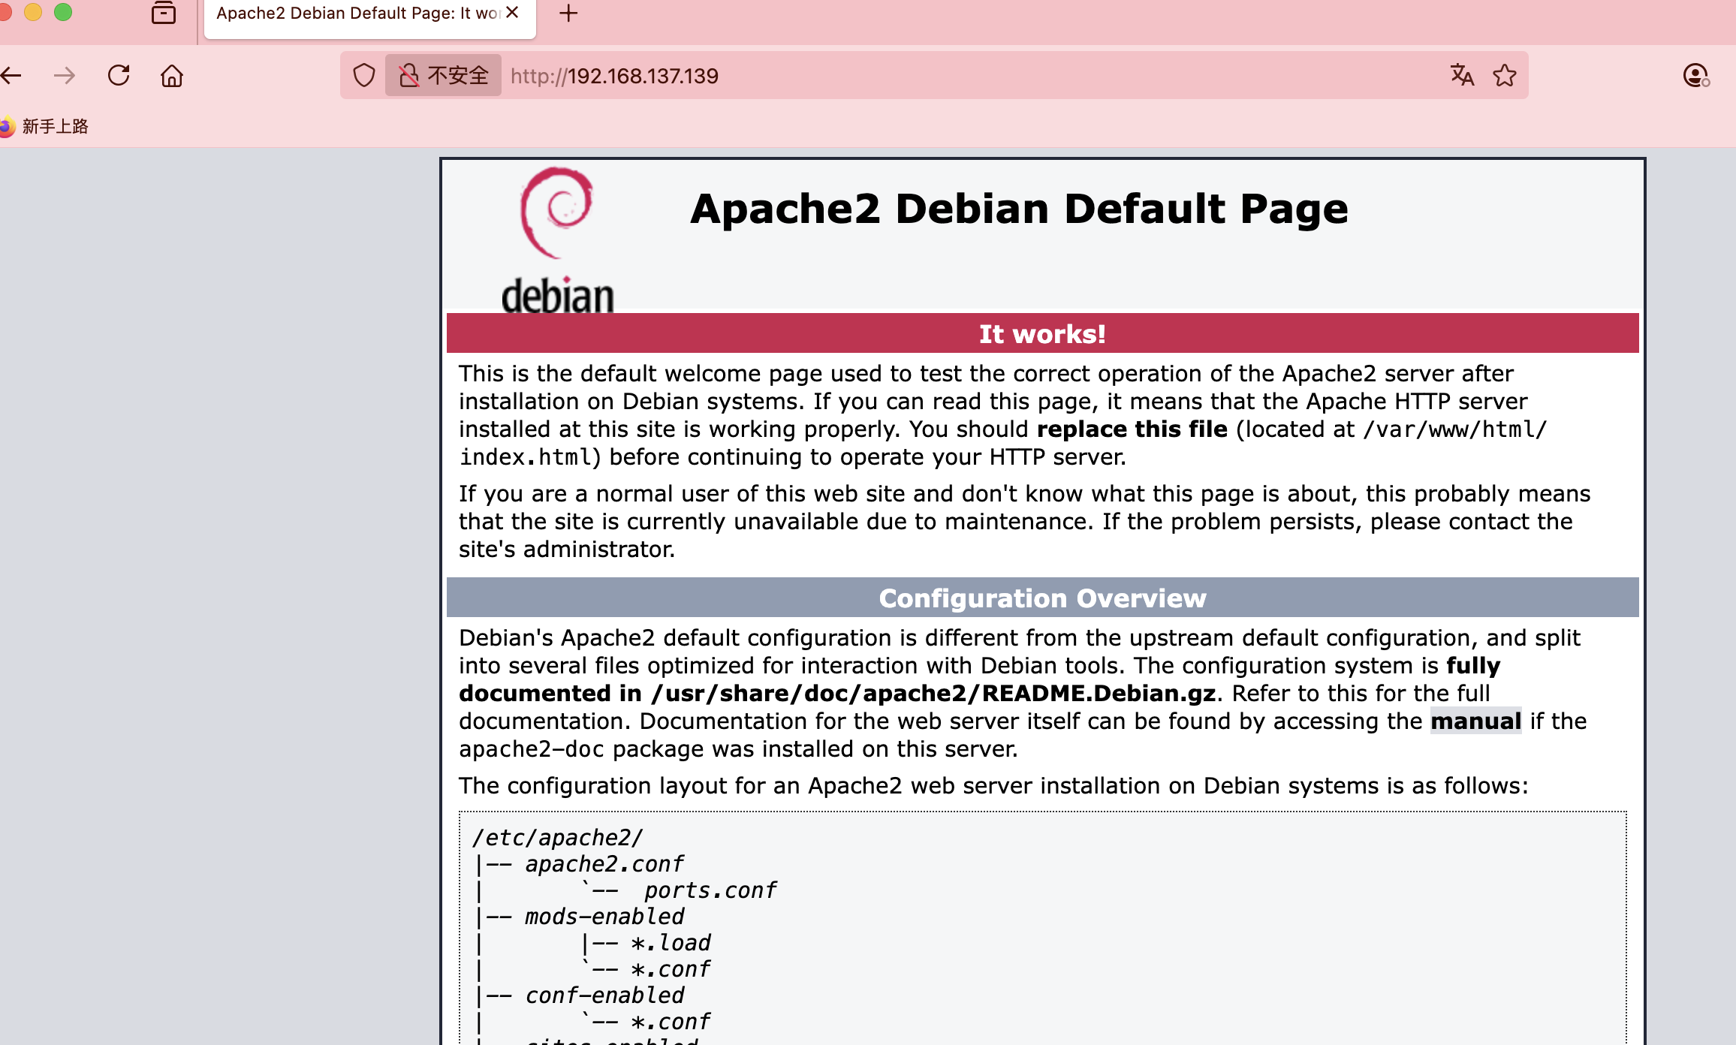The height and width of the screenshot is (1045, 1736).
Task: Click the 'replace this file' bold text
Action: 1132,429
